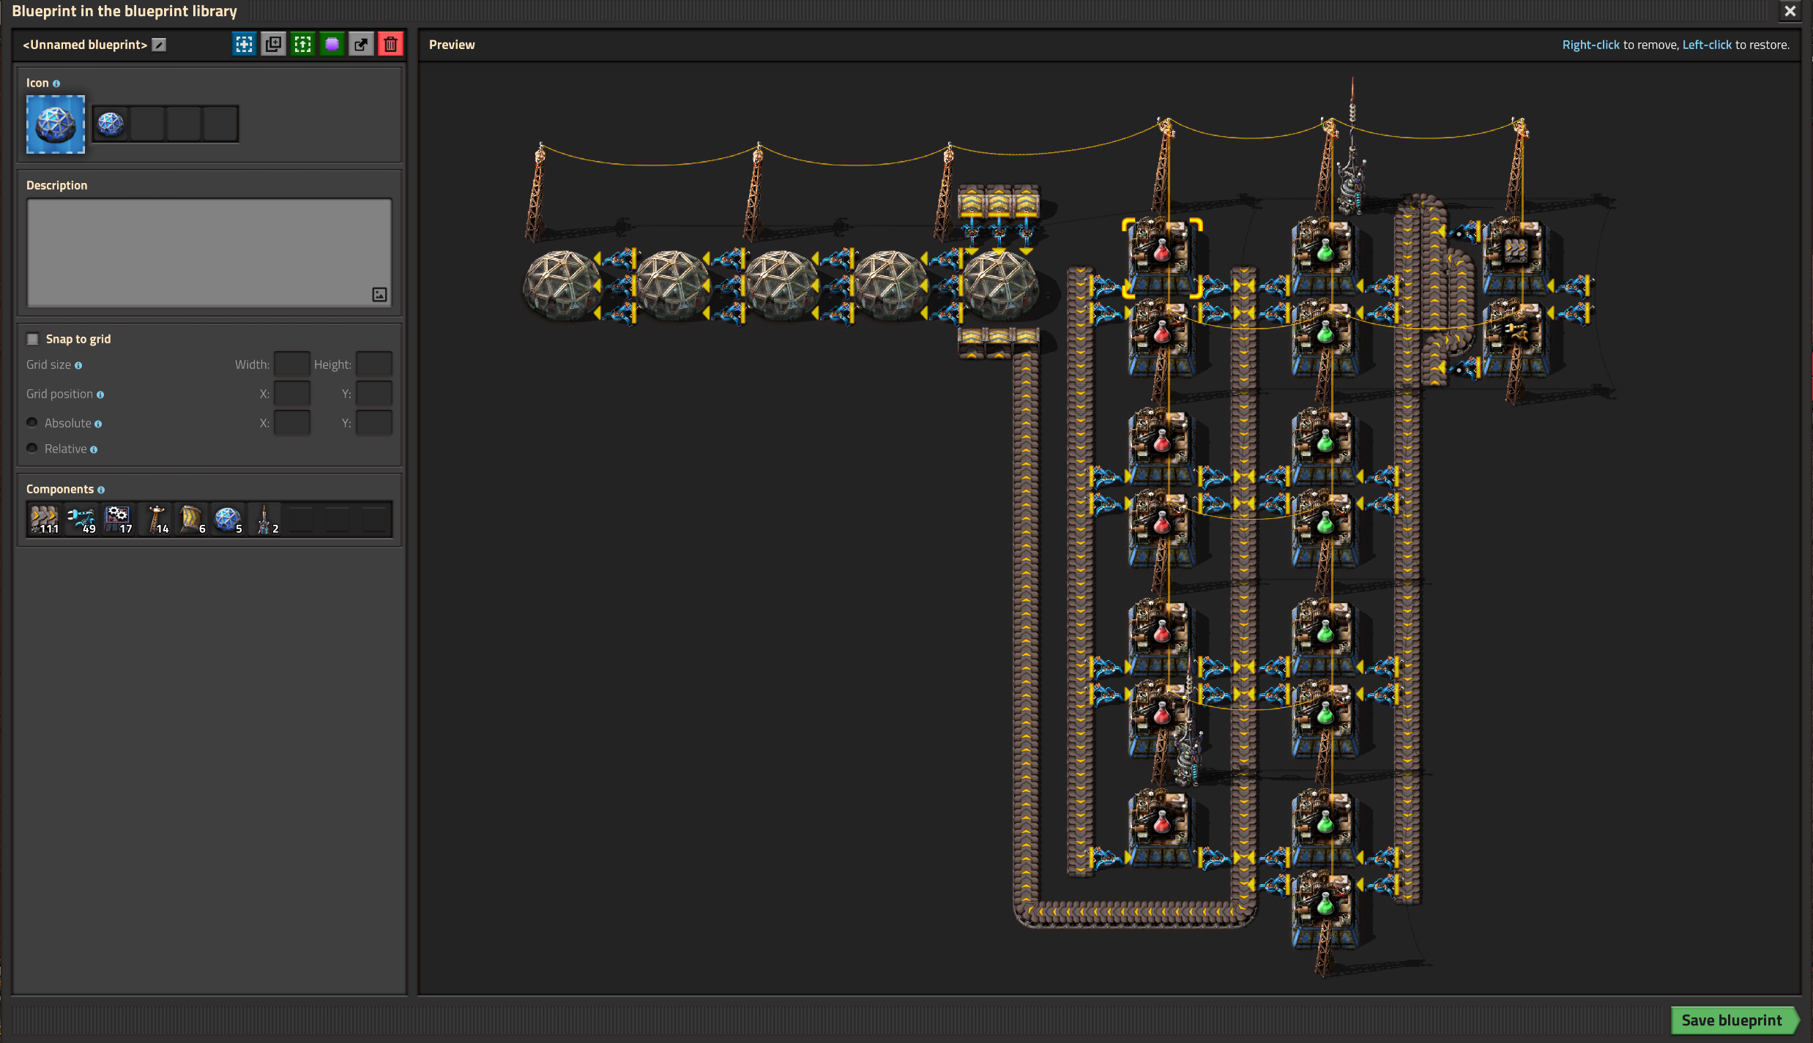Click the Grid size Width input field
This screenshot has width=1813, height=1043.
(x=291, y=365)
